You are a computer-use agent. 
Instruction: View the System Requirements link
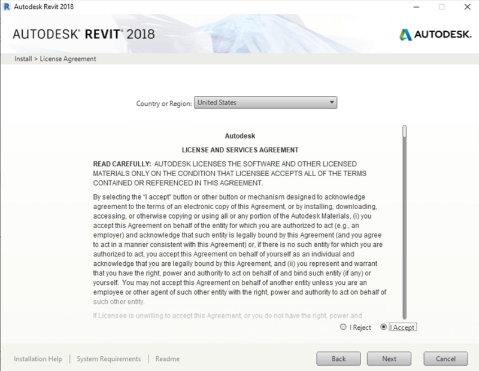click(108, 359)
